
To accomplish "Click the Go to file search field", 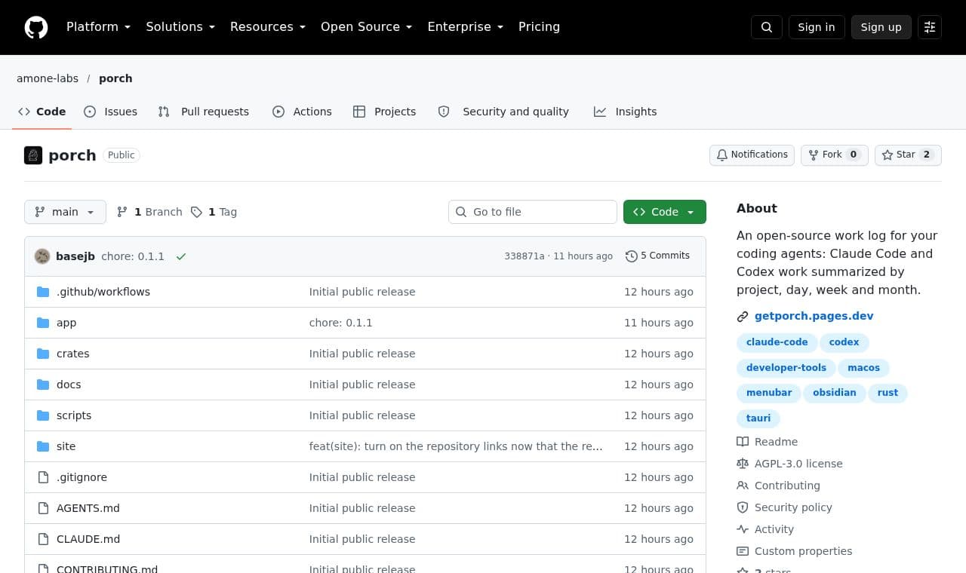I will (533, 212).
